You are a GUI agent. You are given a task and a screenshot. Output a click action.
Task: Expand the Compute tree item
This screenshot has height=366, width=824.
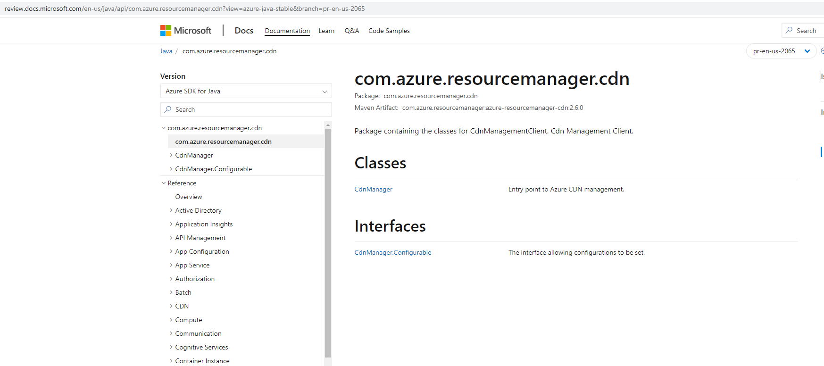tap(171, 320)
